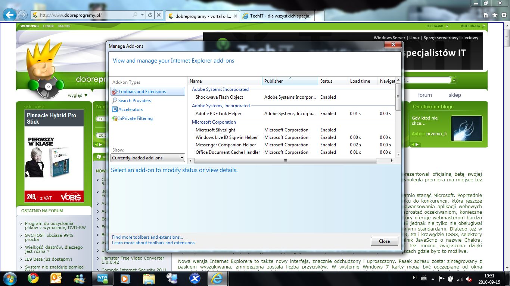Viewport: 510px width, 286px height.
Task: Open forum topic SVCHOST obciaza 99% procka
Action: [x=49, y=238]
